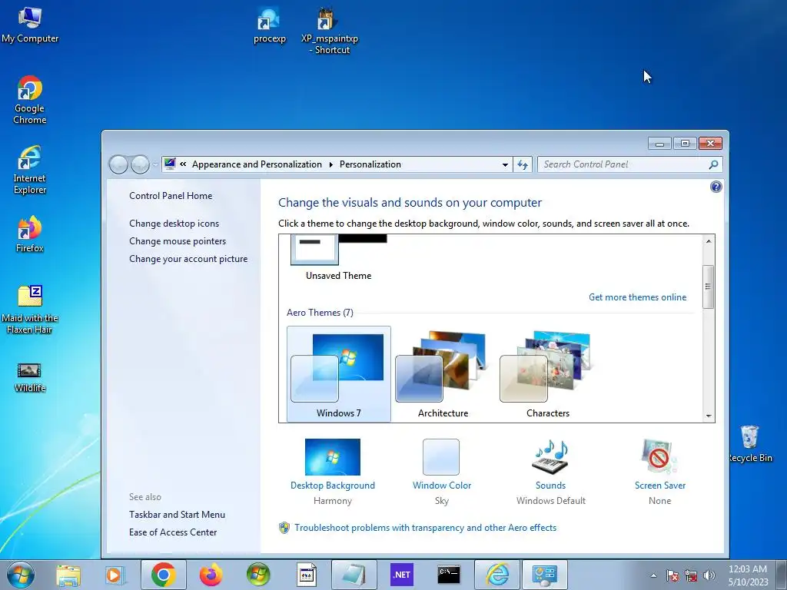Image resolution: width=787 pixels, height=590 pixels.
Task: Open Sounds Windows Default settings
Action: coord(550,457)
